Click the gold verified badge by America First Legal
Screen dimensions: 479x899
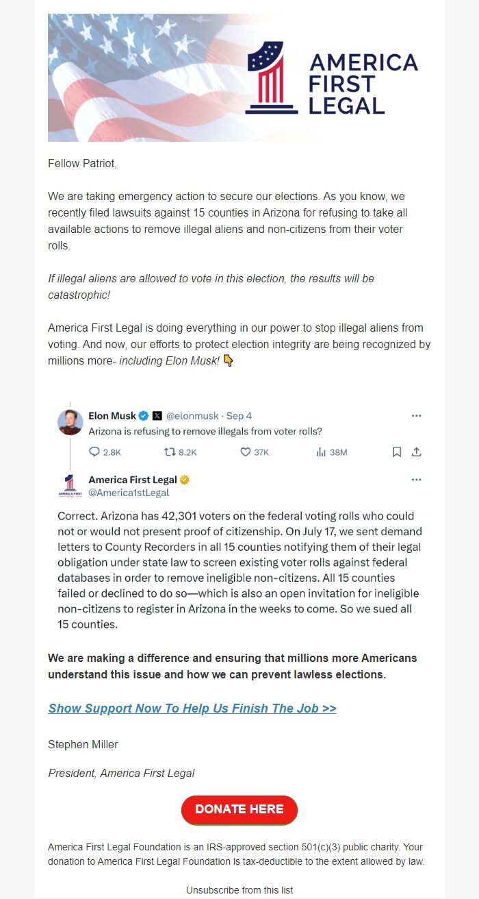[x=185, y=480]
